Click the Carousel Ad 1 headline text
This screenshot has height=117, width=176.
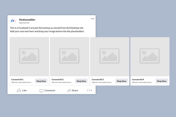pos(17,79)
